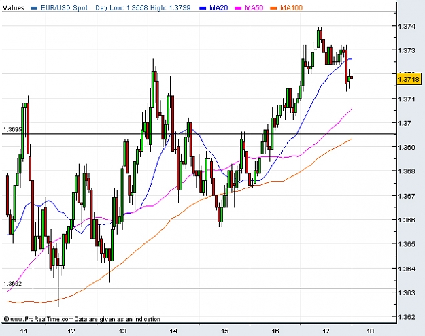Click the magenta MA50 legend color swatch

[239, 8]
